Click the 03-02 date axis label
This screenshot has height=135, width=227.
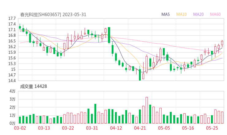(x=20, y=128)
